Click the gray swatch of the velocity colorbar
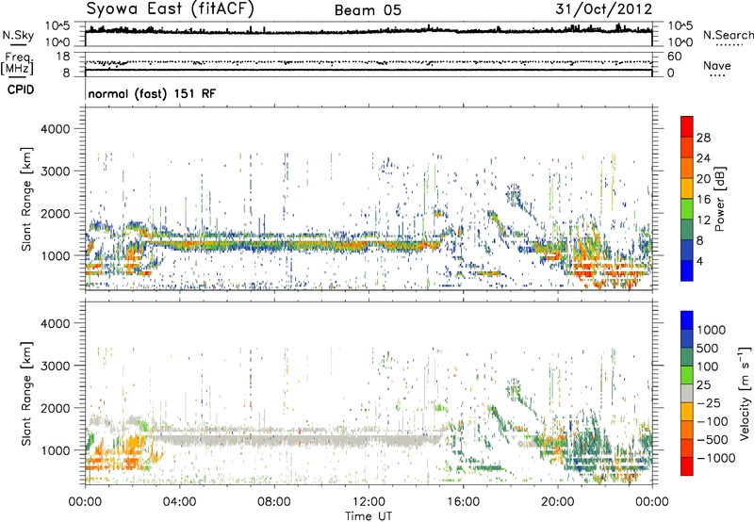 (687, 393)
